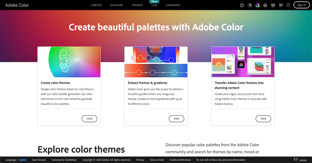The width and height of the screenshot is (312, 163).
Task: Open the Lab tab
Action: [154, 5]
